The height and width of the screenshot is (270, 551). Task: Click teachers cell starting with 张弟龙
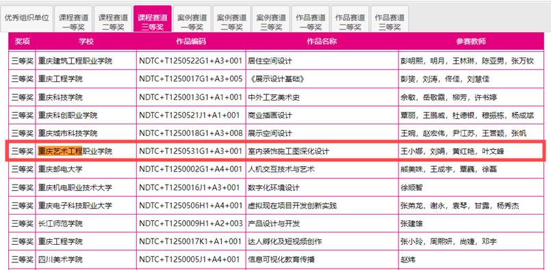pos(471,206)
